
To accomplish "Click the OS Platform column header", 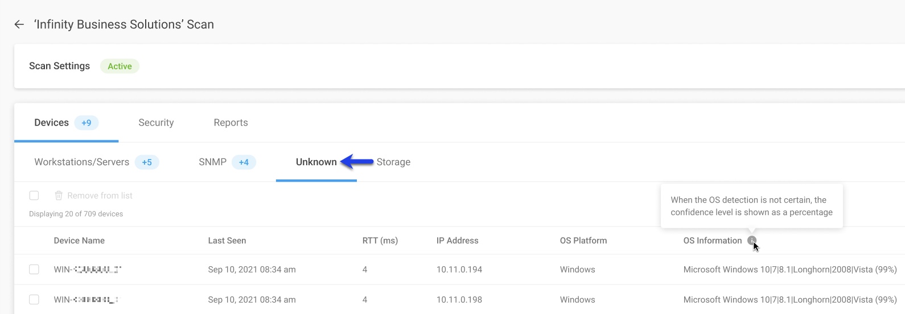I will click(x=583, y=241).
